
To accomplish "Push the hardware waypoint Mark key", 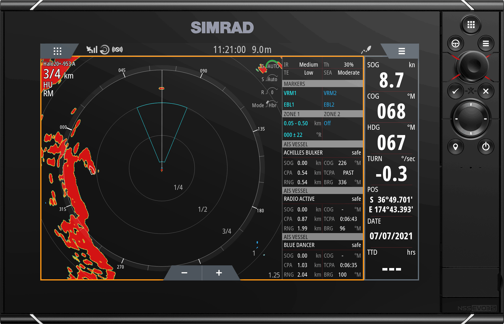I will [x=455, y=147].
